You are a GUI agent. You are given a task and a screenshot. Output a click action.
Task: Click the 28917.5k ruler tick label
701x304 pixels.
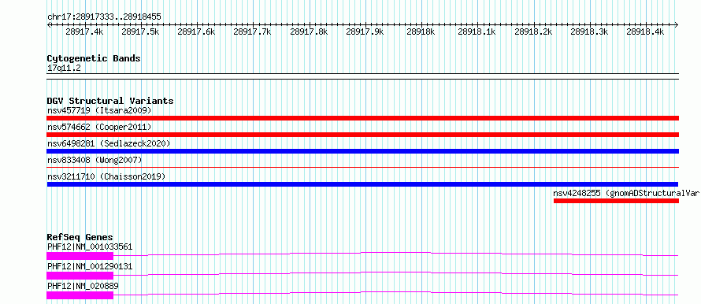click(x=140, y=32)
